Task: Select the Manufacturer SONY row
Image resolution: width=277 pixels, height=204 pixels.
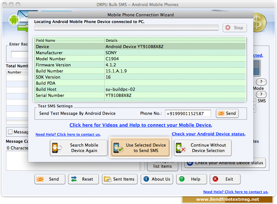Action: point(140,53)
